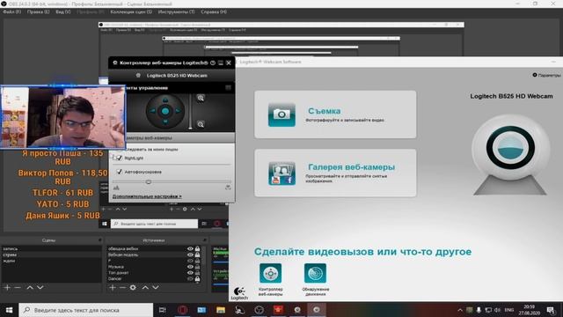Viewport: 563px width, 317px height.
Task: Click the webcam zoom slider
Action: point(190,112)
